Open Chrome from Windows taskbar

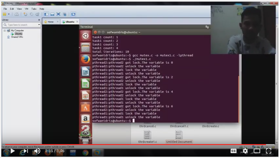[x=85, y=153]
